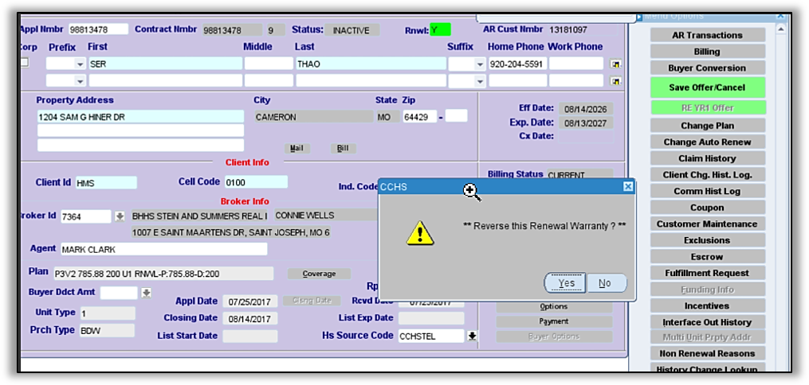Click the Exp. Date value 08/13/2027
809x385 pixels.
tap(586, 123)
